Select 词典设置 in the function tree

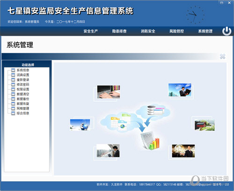click(23, 75)
